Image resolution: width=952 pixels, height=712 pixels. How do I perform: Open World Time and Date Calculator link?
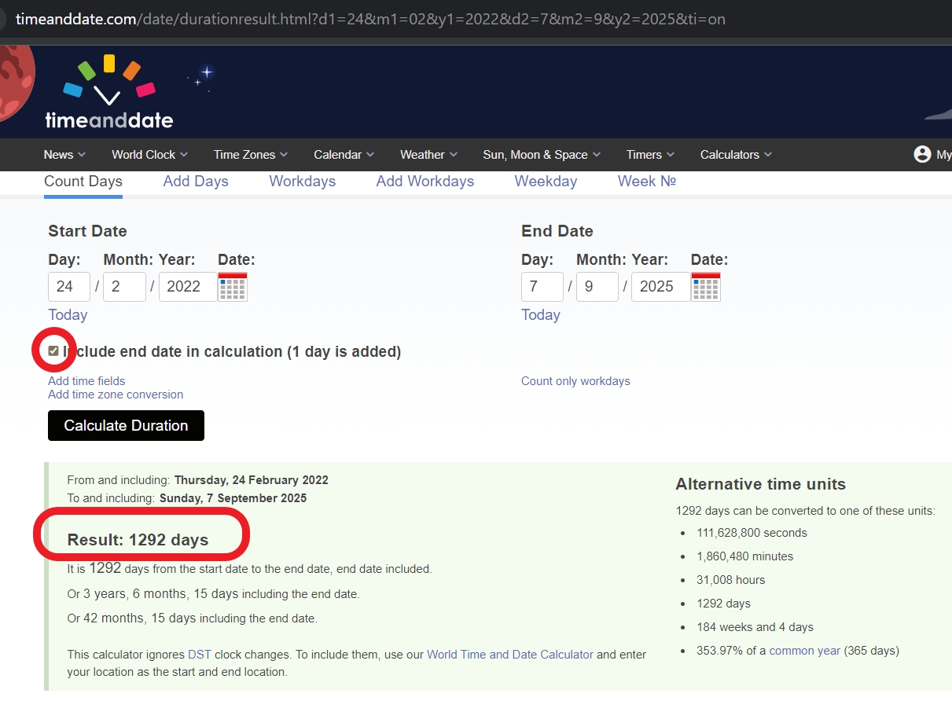pos(510,655)
